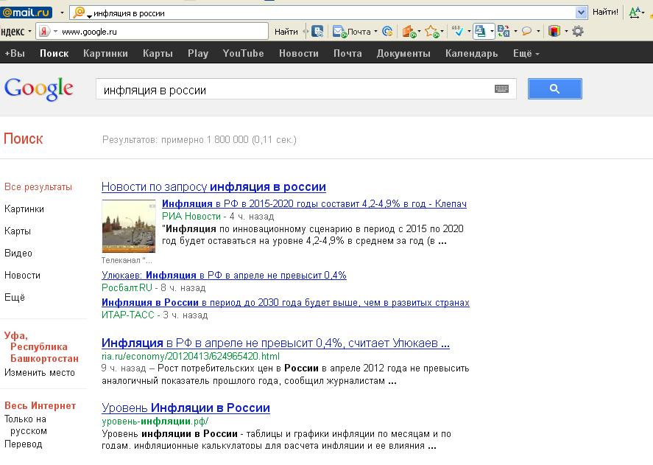Open +Вы in the Google bar

coord(15,54)
